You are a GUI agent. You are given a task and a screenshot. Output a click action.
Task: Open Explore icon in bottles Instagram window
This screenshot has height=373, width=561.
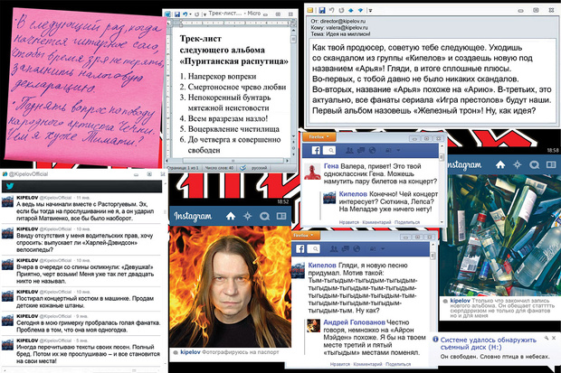coord(518,164)
